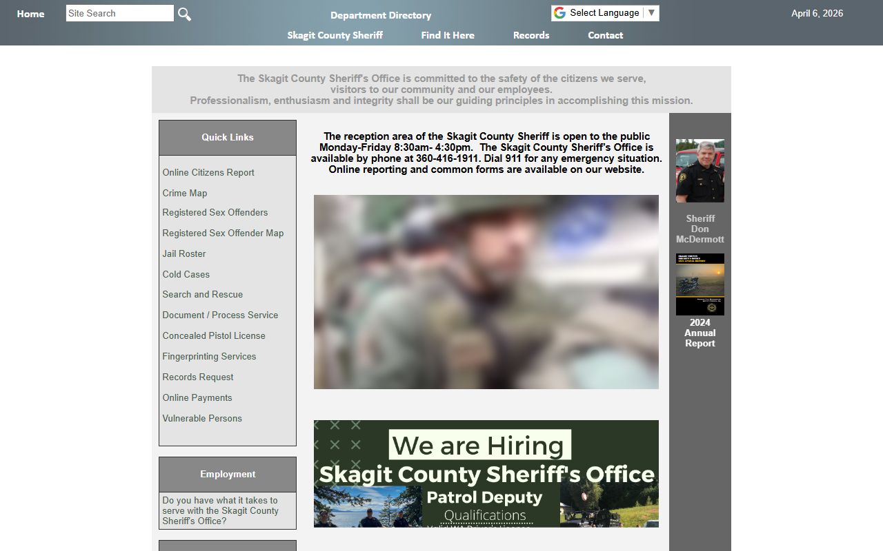Open the Online Payments link
The width and height of the screenshot is (883, 551).
point(197,397)
